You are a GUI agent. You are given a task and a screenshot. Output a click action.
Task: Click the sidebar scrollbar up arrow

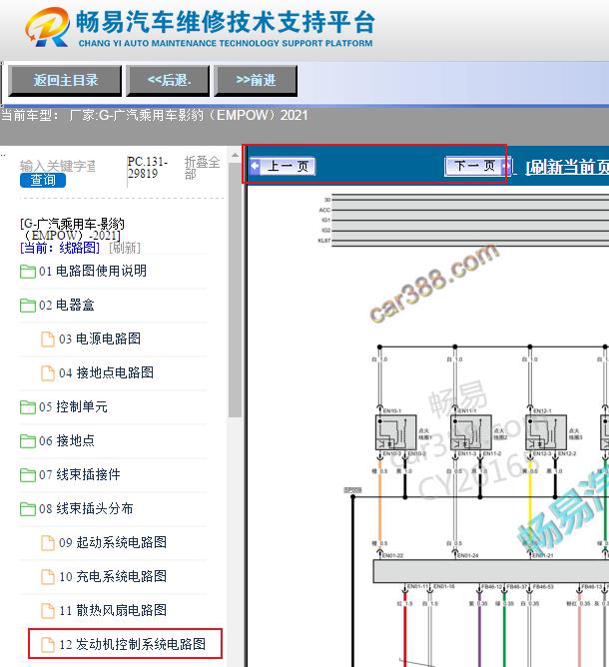click(235, 155)
